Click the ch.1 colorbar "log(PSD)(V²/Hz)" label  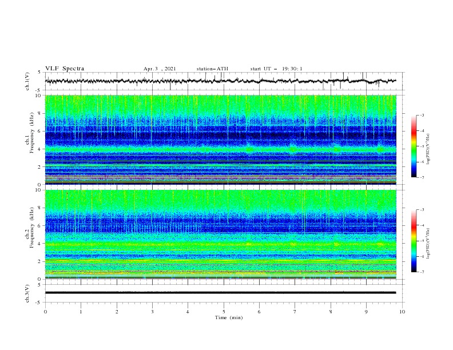(x=428, y=149)
